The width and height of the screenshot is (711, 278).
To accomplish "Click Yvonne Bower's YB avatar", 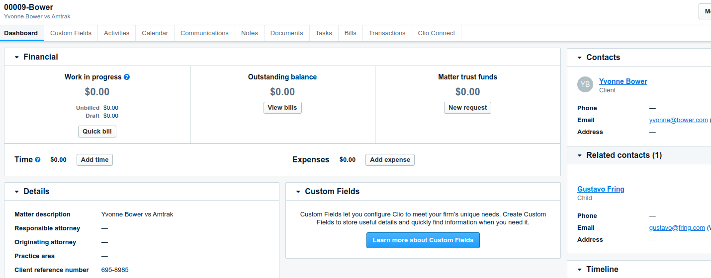I will [x=585, y=84].
